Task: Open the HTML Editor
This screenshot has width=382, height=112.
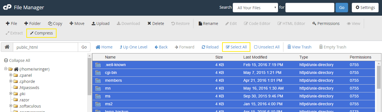Action: [291, 24]
